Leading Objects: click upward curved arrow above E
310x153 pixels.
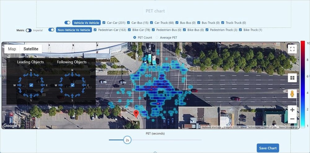[42, 80]
